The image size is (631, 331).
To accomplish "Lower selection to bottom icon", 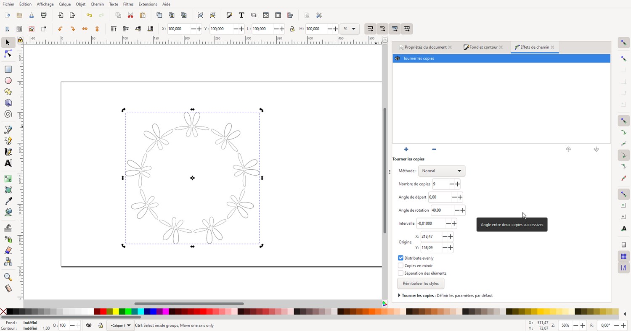I will [x=150, y=29].
